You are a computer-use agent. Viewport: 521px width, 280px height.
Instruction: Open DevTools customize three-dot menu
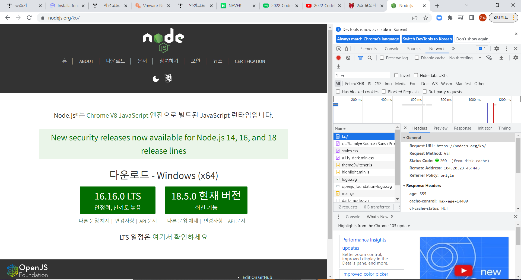click(x=506, y=49)
